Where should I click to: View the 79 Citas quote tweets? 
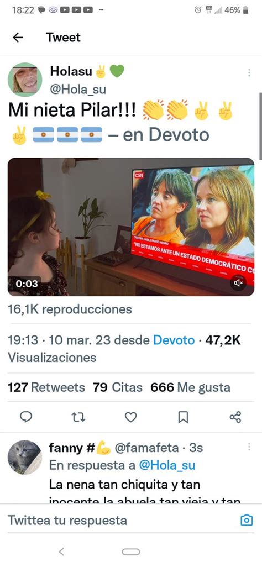point(117,387)
